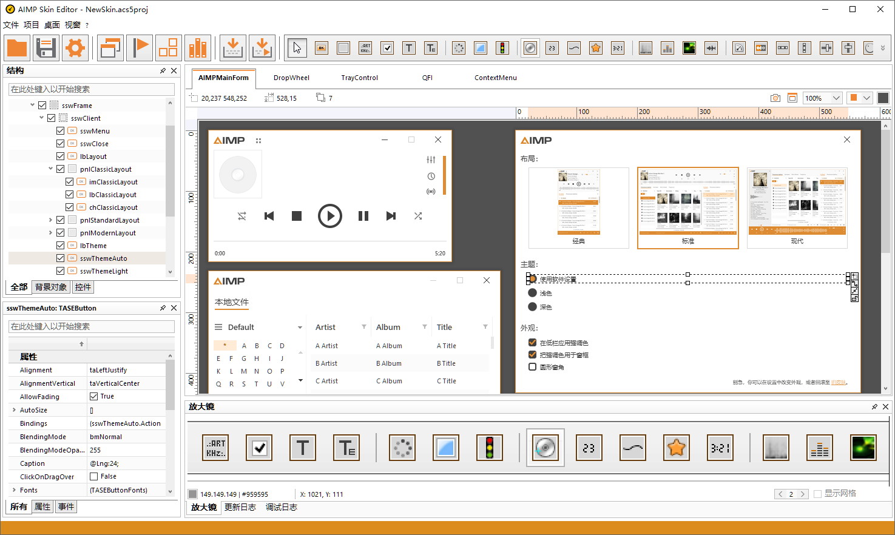
Task: Switch to the TrayControl tab
Action: point(359,78)
